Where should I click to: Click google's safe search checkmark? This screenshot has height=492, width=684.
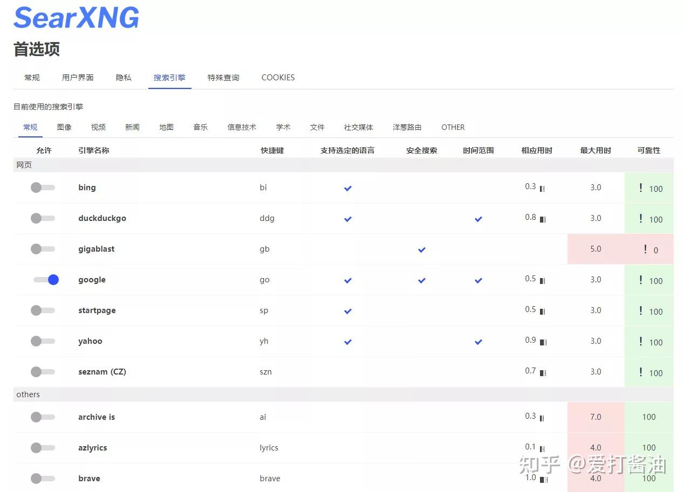pyautogui.click(x=422, y=280)
